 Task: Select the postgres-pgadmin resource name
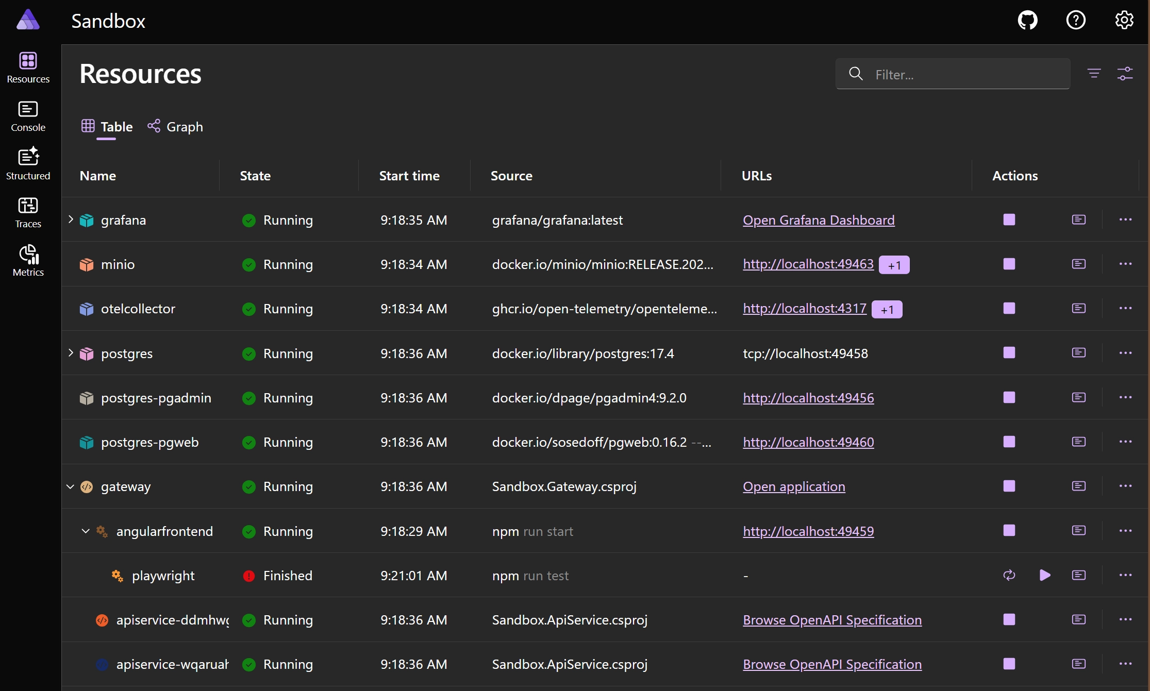(x=156, y=398)
